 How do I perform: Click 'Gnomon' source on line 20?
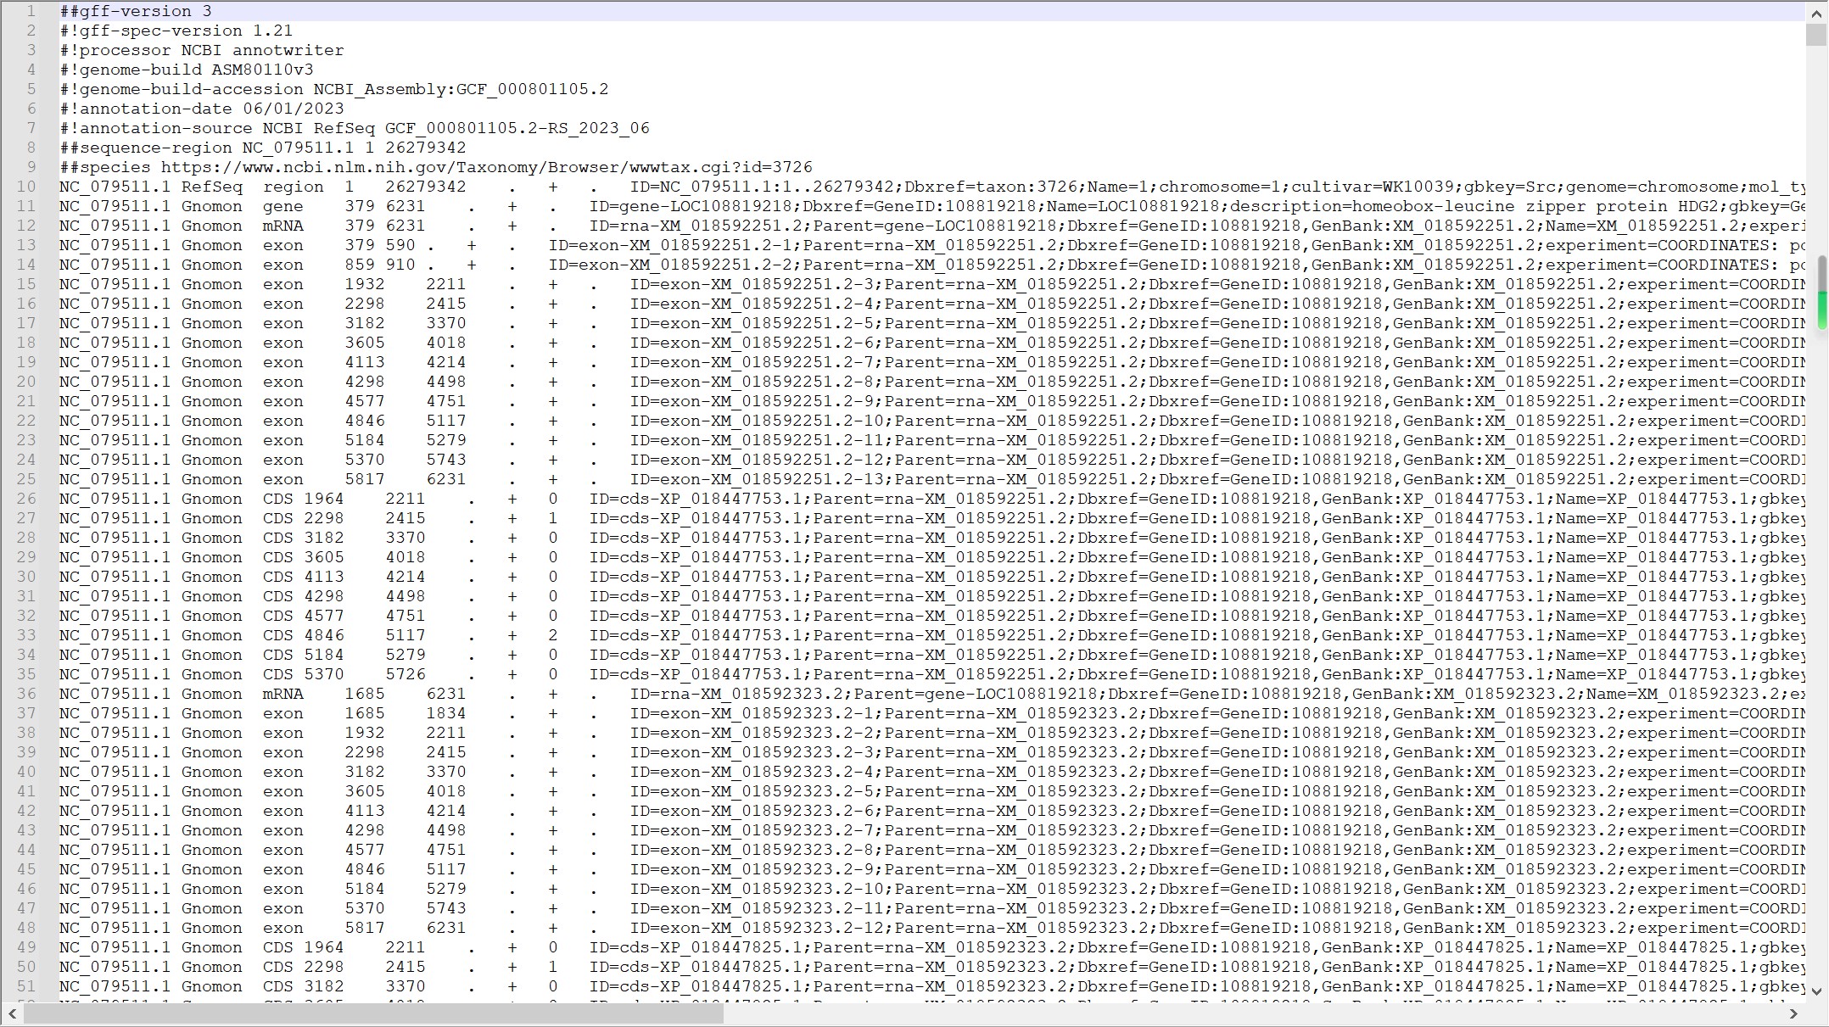tap(212, 382)
